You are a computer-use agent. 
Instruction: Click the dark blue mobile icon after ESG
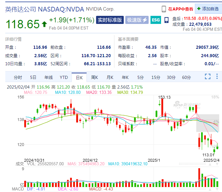pos(166,20)
